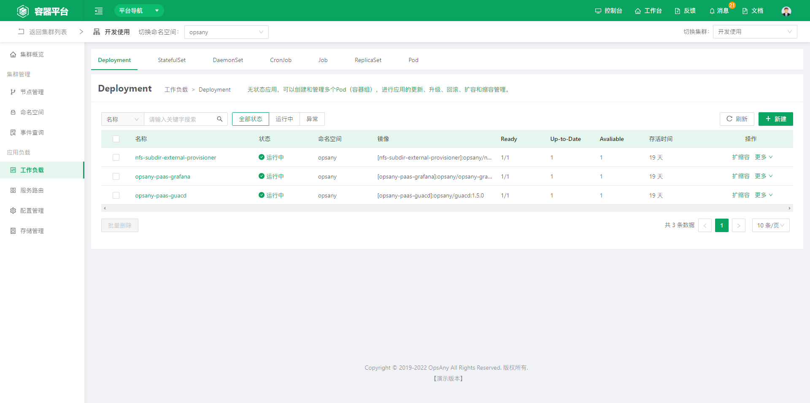Toggle the select-all checkbox in table header
Image resolution: width=810 pixels, height=403 pixels.
click(x=116, y=139)
